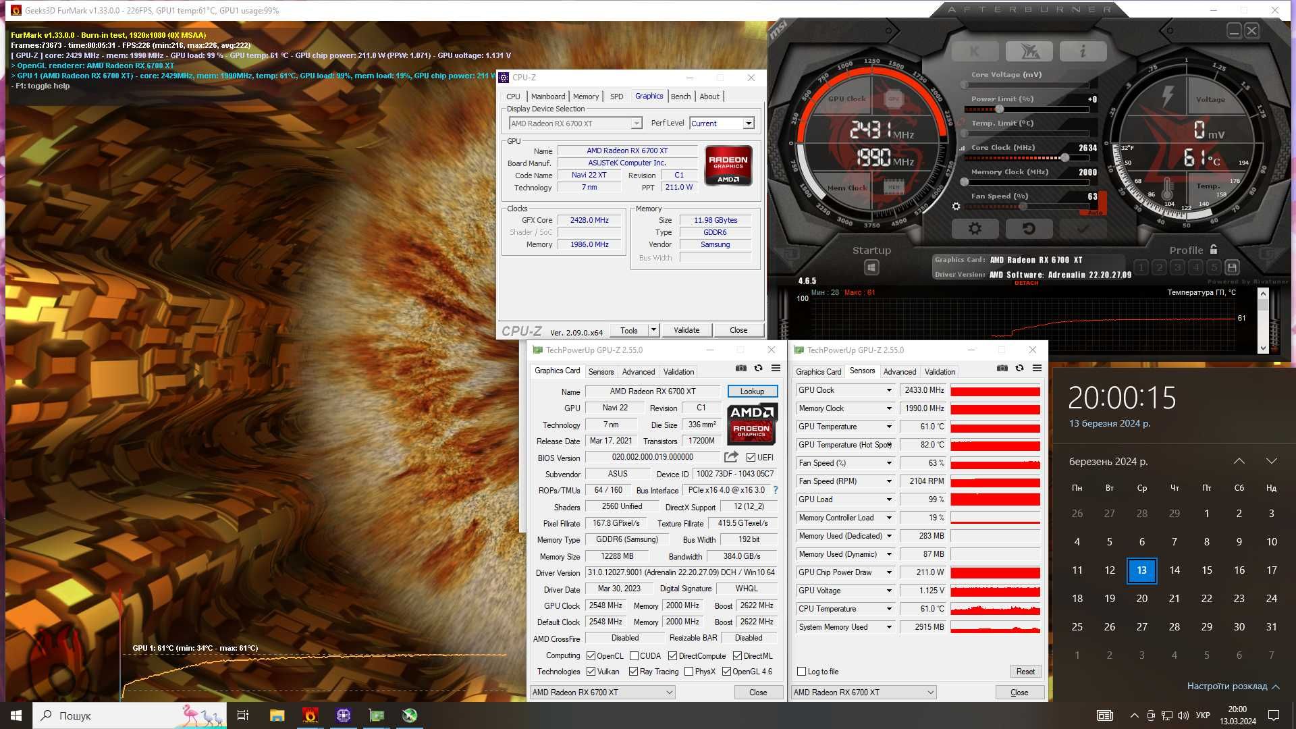Click the Reset button in GPU-Z Sensors

(x=1025, y=672)
